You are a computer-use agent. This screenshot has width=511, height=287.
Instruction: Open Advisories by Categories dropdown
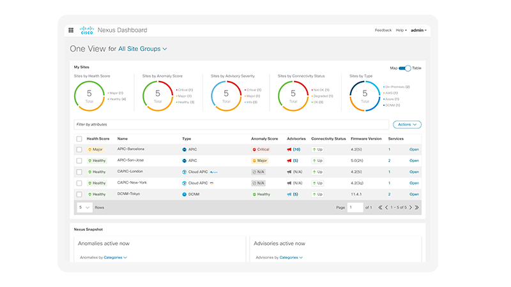click(291, 258)
